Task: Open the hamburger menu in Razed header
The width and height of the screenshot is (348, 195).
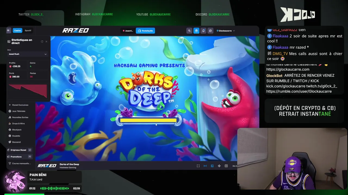Action: coord(8,31)
